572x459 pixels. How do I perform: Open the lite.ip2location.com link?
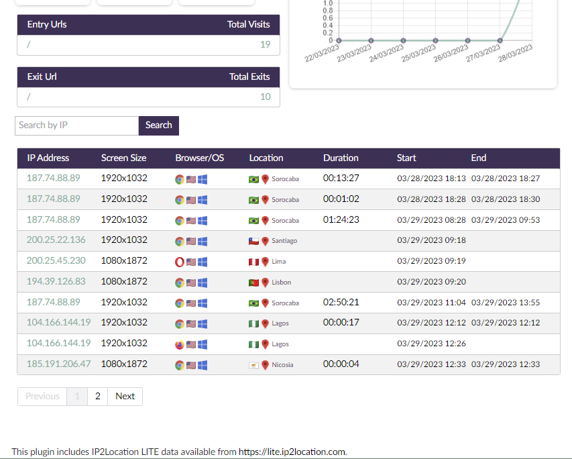[292, 452]
